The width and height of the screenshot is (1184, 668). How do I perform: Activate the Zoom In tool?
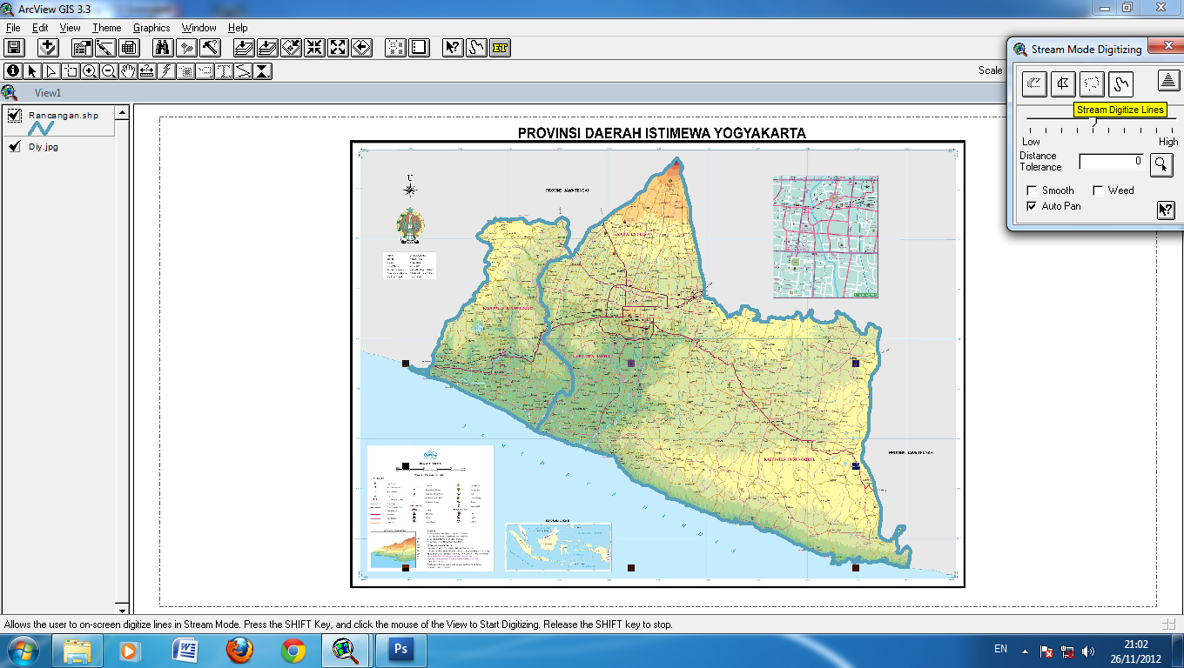coord(89,71)
